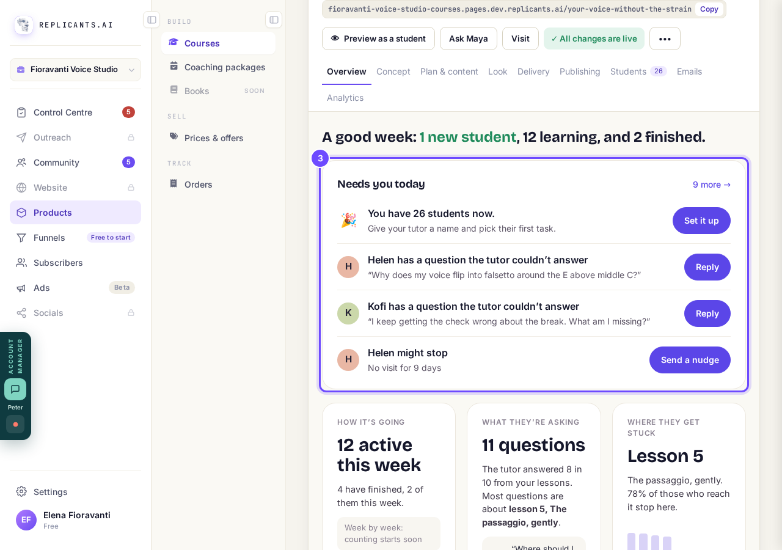Toggle the Build panel using its right-edge icon
Image resolution: width=782 pixels, height=550 pixels.
274,20
